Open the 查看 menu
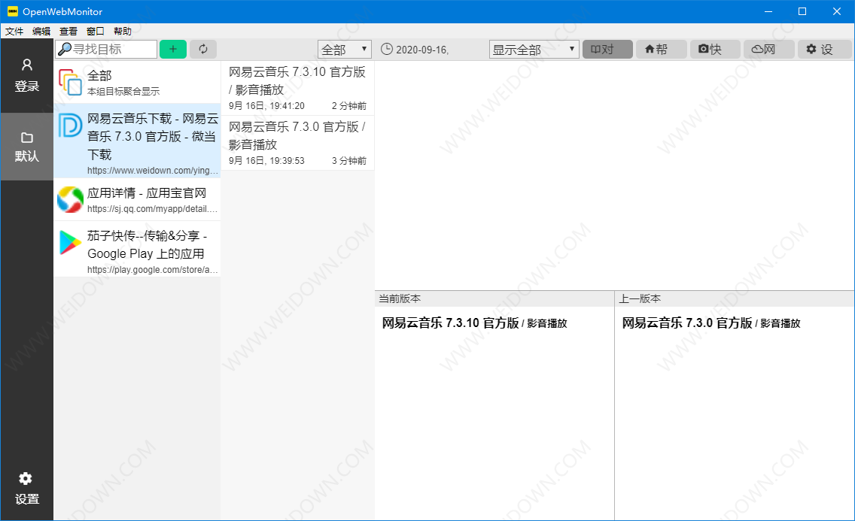Viewport: 855px width, 521px height. point(68,31)
